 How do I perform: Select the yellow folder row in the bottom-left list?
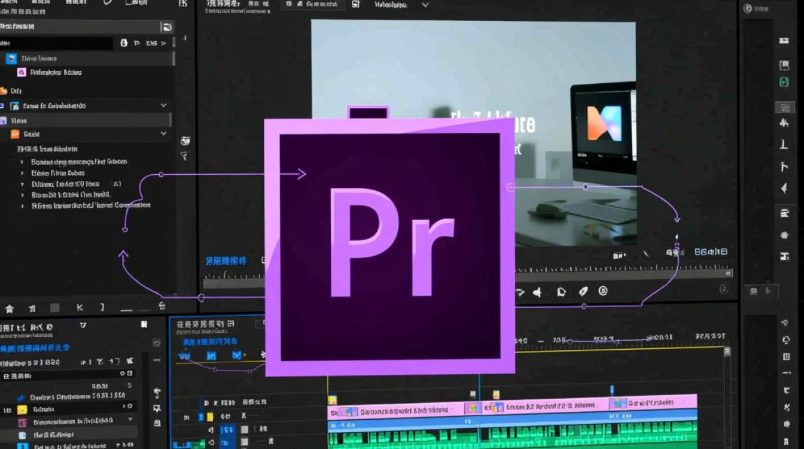[x=69, y=410]
